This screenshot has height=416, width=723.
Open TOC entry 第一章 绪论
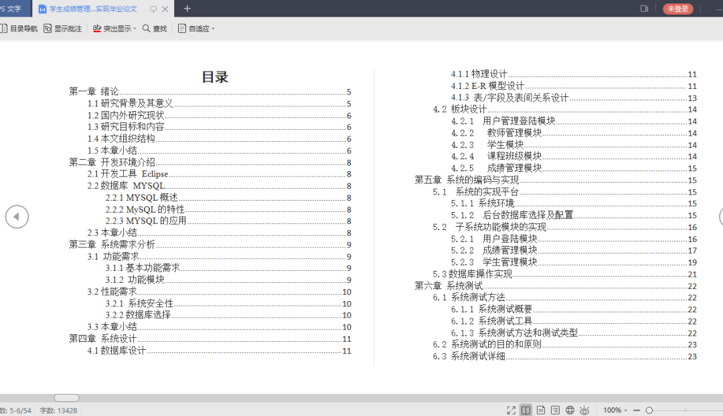[210, 92]
